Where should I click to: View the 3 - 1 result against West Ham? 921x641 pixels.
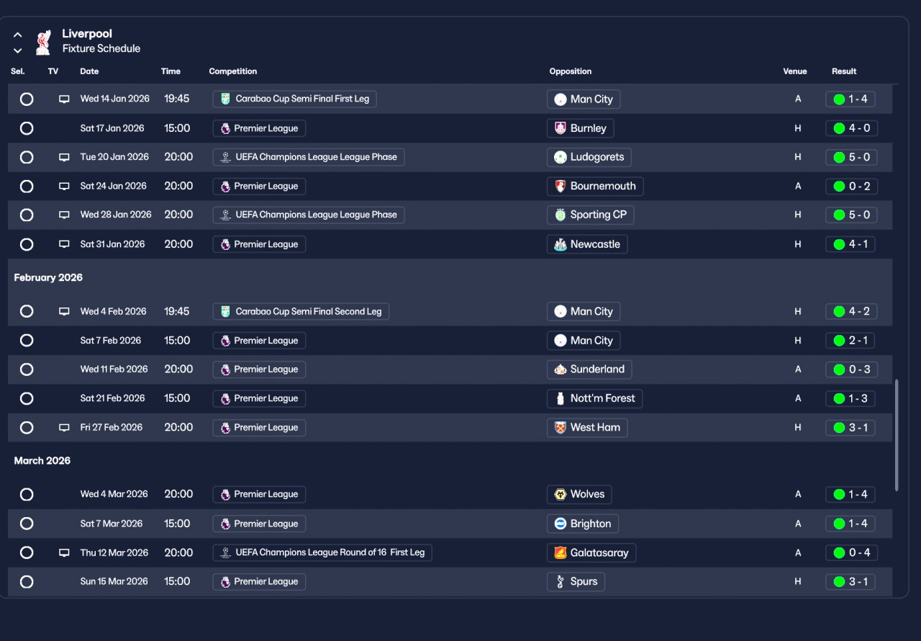(x=850, y=427)
